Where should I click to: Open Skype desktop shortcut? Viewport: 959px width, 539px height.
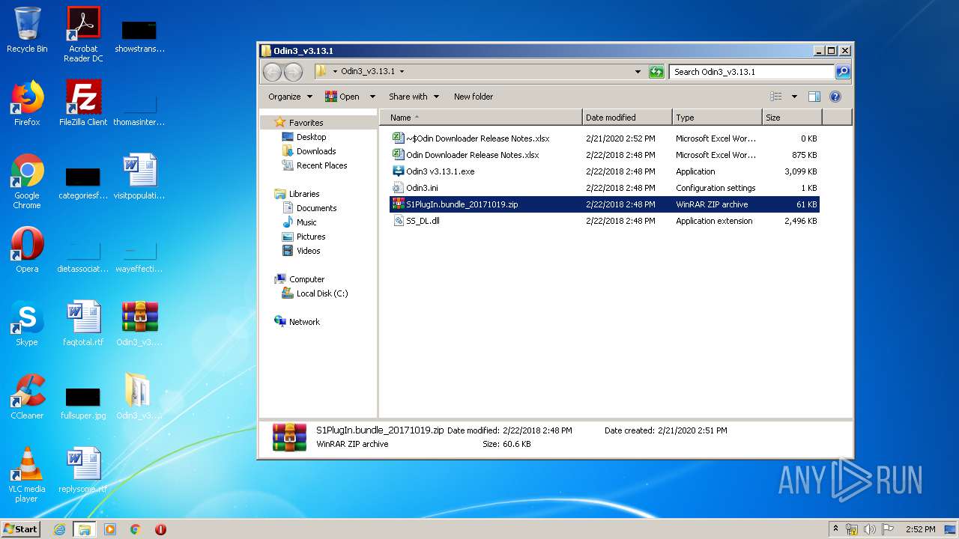(x=27, y=323)
